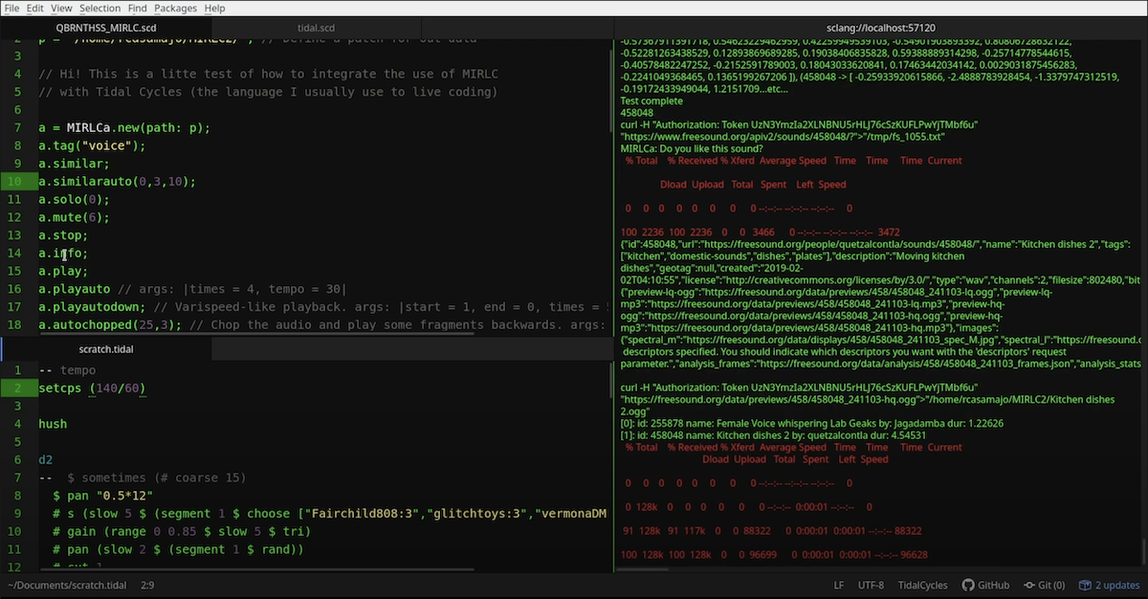
Task: Open the Git (0) status bar item
Action: (x=1044, y=585)
